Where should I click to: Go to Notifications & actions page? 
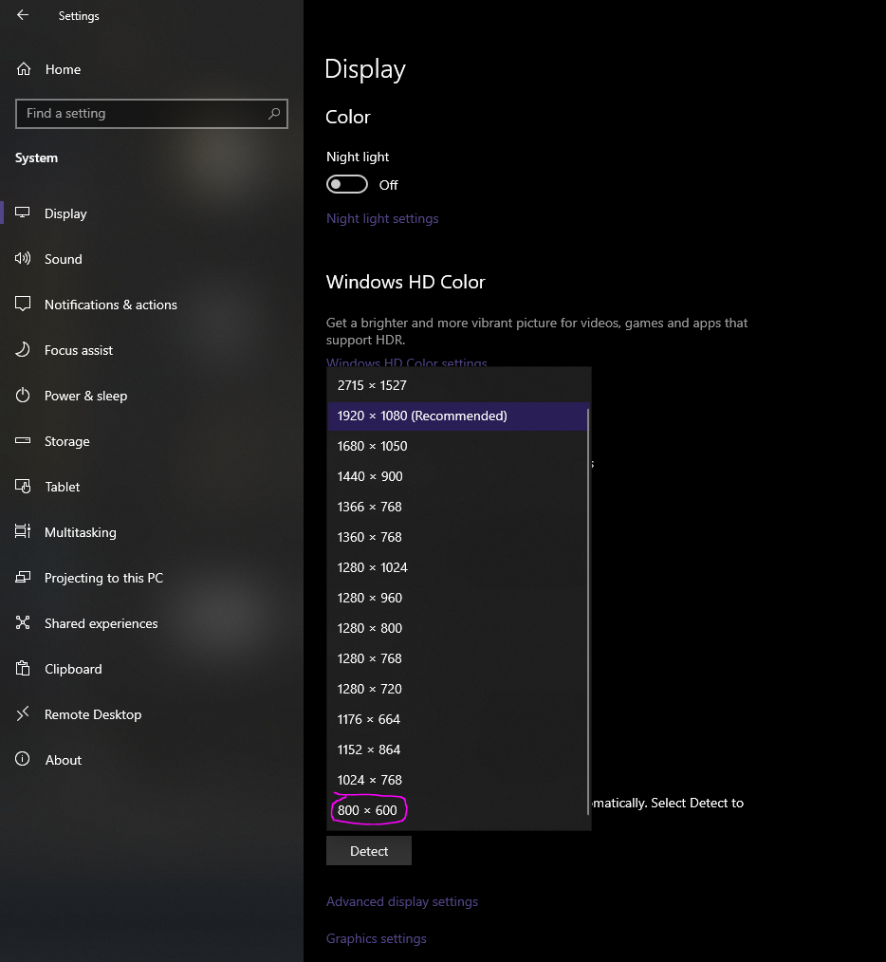click(x=111, y=305)
